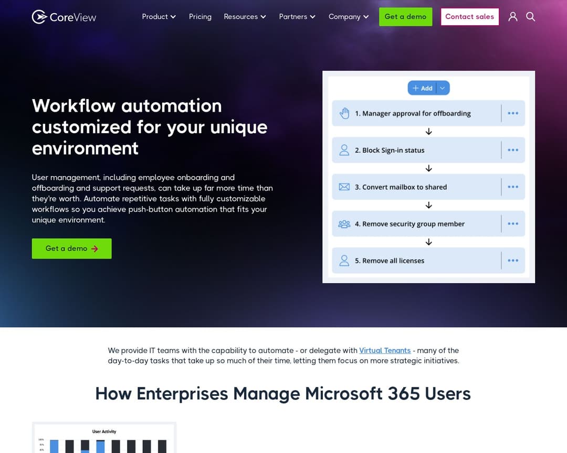This screenshot has width=567, height=453.
Task: Click the person icon on Block Sign-in step
Action: [x=344, y=150]
